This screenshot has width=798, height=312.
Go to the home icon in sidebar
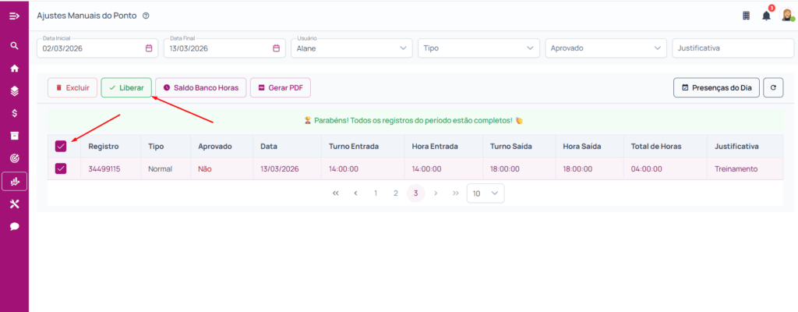pos(14,69)
